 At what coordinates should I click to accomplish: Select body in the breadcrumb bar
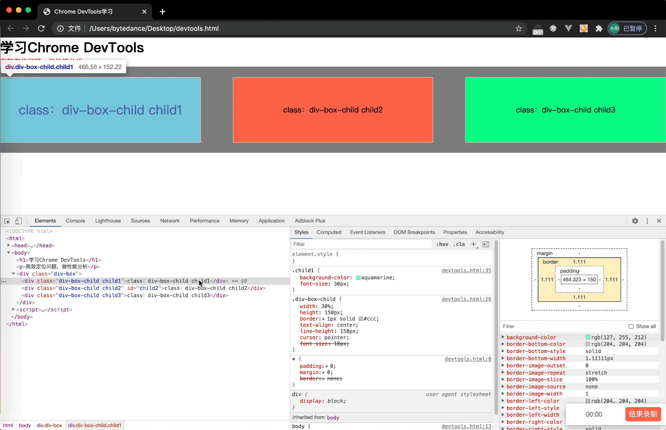(25, 425)
